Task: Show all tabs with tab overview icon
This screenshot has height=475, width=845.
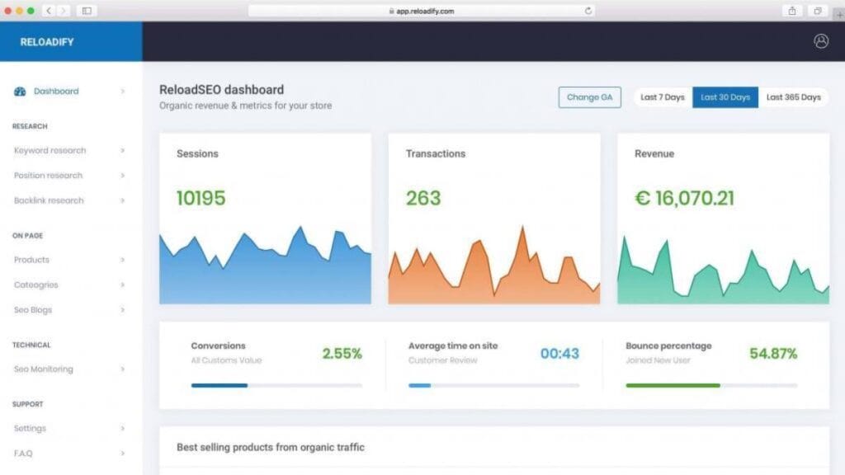Action: point(817,11)
